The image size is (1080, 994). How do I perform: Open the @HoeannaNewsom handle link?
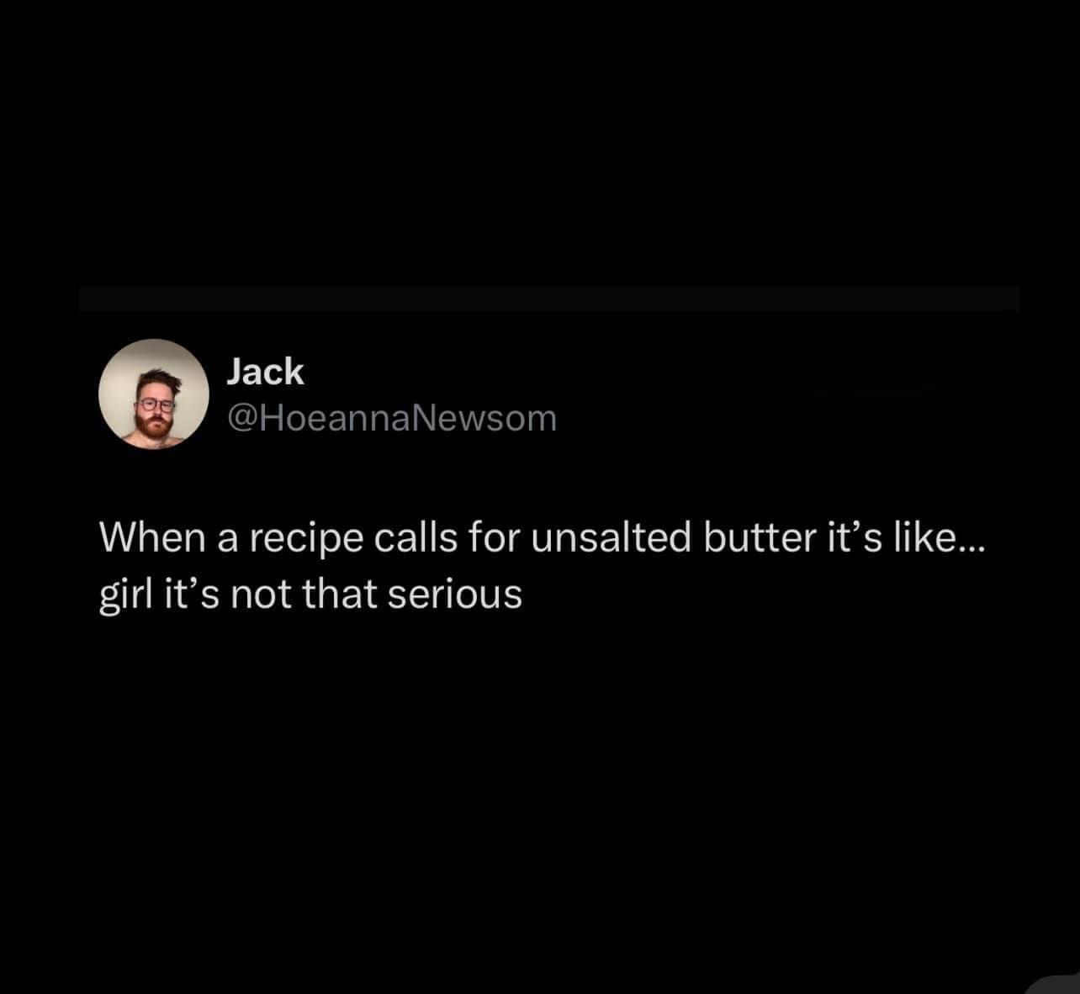click(392, 418)
